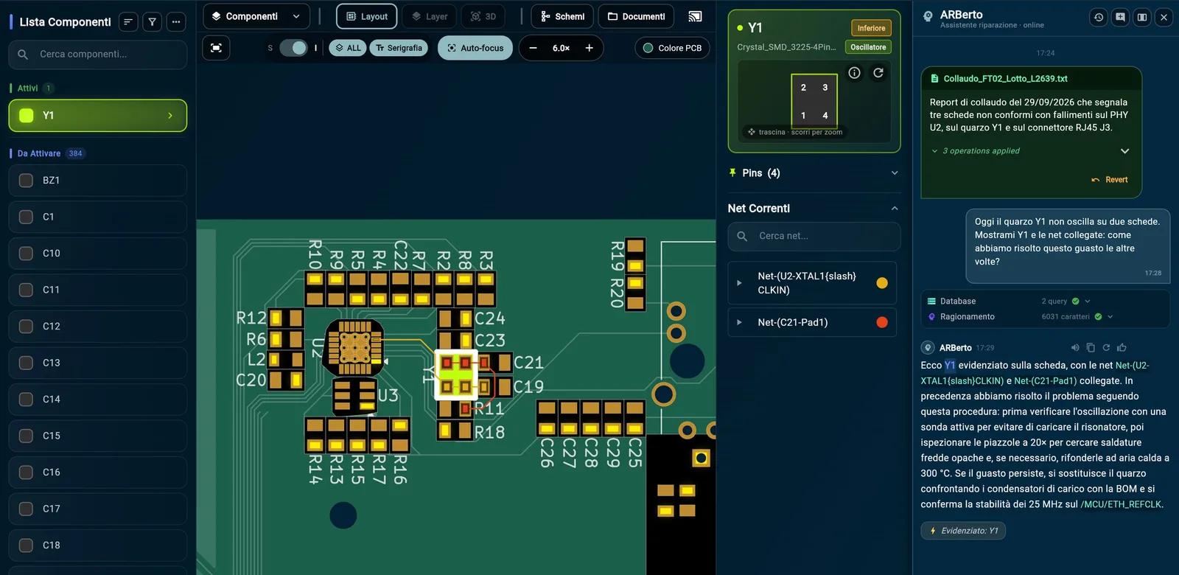Check the C12 component checkbox
This screenshot has width=1179, height=575.
[26, 327]
